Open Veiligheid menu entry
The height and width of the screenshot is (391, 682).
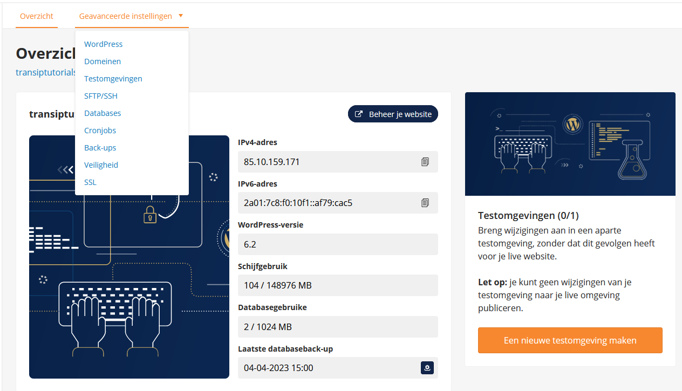click(x=101, y=165)
